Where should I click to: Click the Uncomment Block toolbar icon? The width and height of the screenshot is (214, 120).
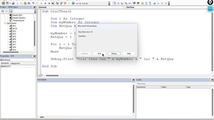click(x=150, y=3)
